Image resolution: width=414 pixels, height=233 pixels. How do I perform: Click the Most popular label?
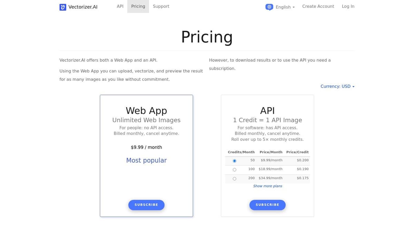point(146,160)
